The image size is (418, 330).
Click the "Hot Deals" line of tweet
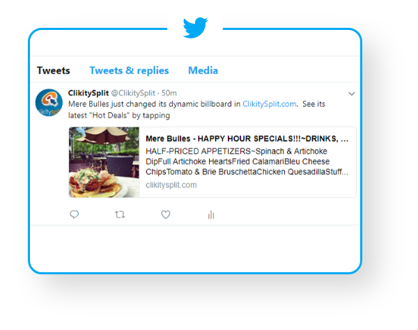coord(119,116)
